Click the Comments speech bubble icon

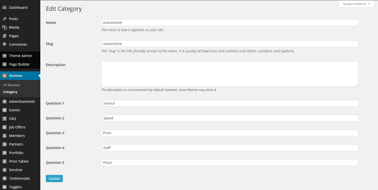(5, 44)
